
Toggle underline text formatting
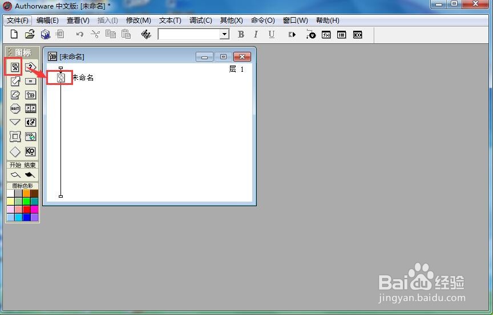click(x=272, y=34)
